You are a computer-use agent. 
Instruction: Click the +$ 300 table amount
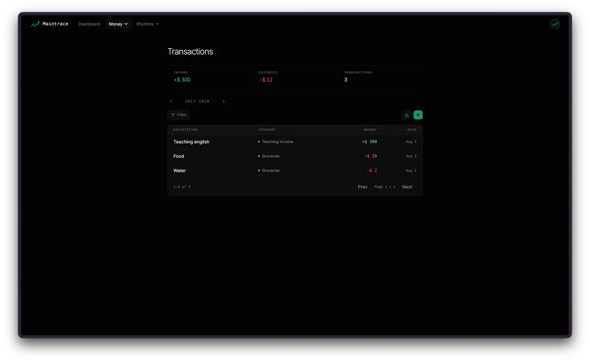coord(369,142)
